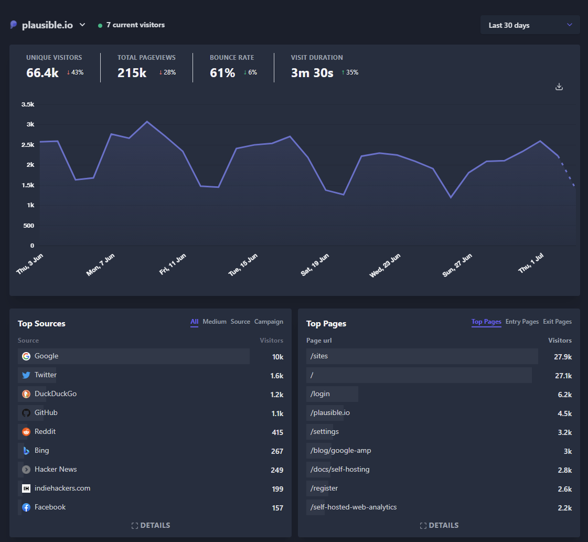Open the chart export download icon

(559, 86)
